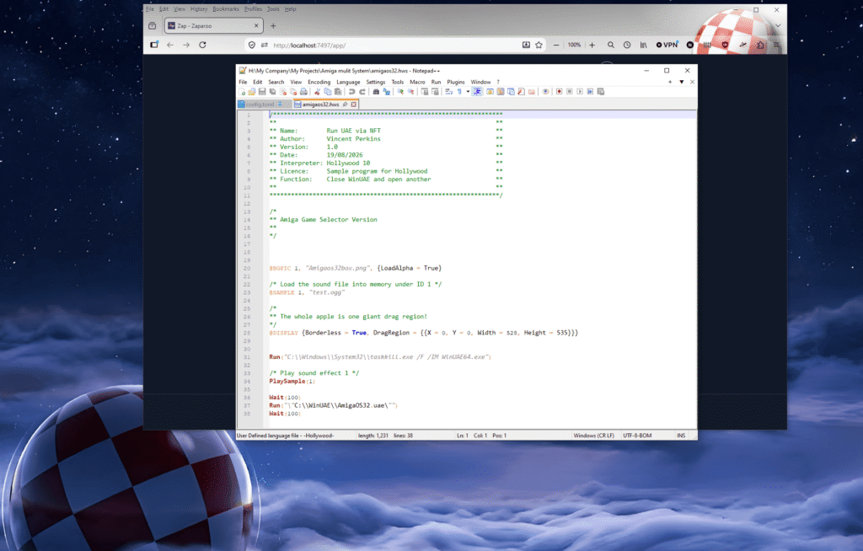The width and height of the screenshot is (863, 551).
Task: Pin the amigaos32.hws tab
Action: point(345,104)
